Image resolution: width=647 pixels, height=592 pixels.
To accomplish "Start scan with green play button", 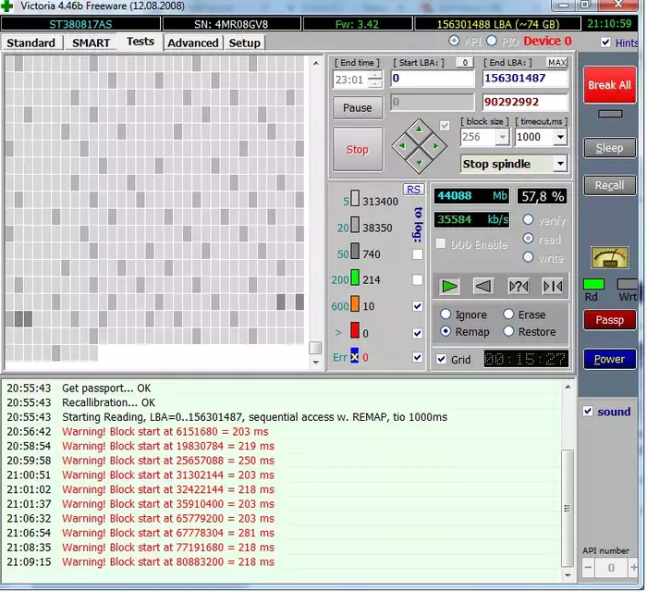I will (x=449, y=286).
